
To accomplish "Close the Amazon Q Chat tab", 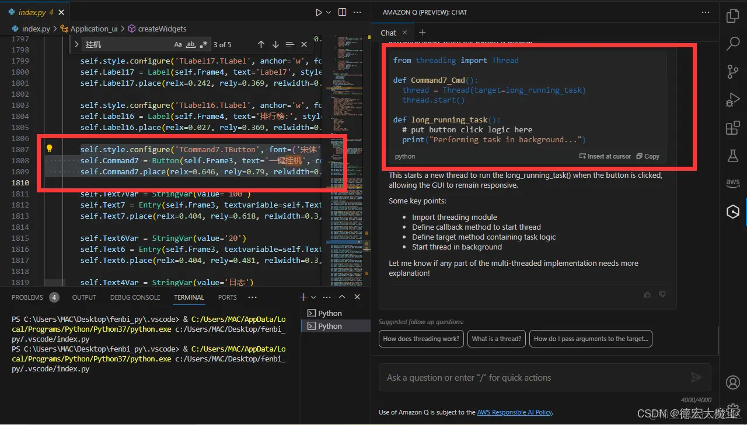I will (405, 33).
